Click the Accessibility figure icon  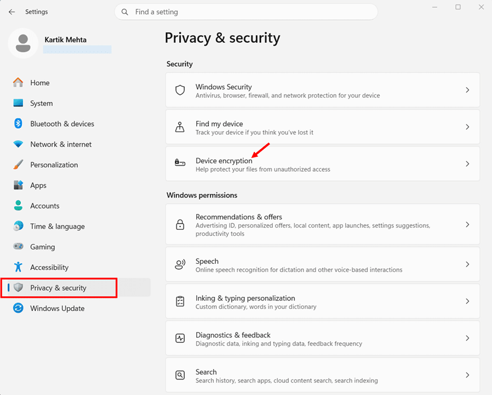click(x=18, y=267)
